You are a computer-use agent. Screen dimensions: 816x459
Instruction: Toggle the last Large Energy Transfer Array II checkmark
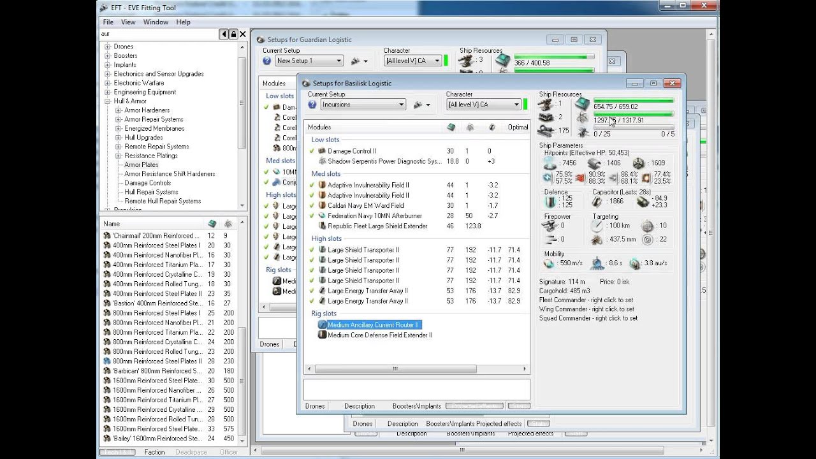click(x=312, y=301)
